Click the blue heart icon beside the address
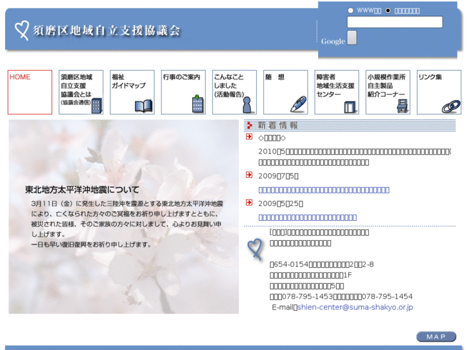This screenshot has height=350, width=467. 255,249
